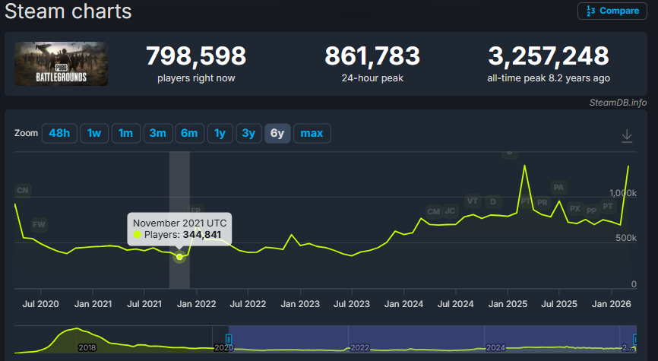
Task: Switch zoom range to 3m
Action: coord(158,134)
